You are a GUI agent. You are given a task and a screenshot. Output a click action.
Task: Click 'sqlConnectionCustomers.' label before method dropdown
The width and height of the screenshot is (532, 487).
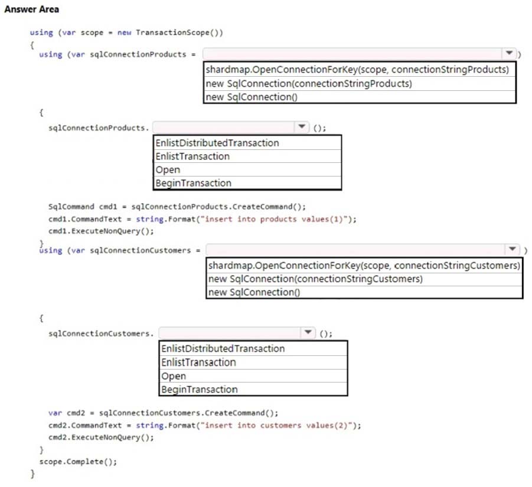(101, 334)
